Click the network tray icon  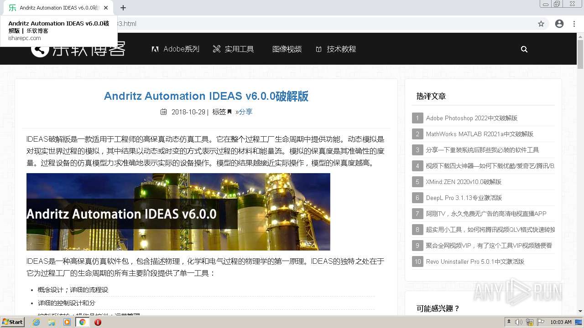(x=530, y=322)
